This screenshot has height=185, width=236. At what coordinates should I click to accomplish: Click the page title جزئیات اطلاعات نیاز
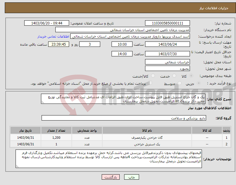pyautogui.click(x=214, y=8)
